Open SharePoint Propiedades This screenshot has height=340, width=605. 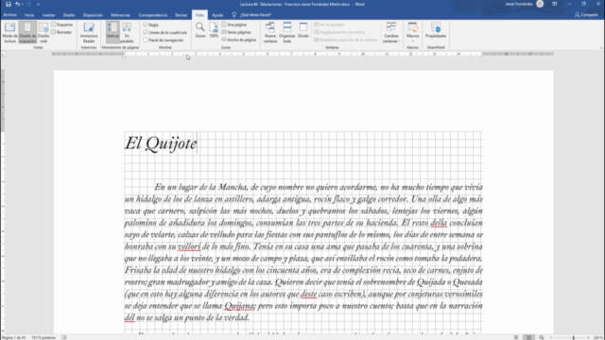point(436,30)
